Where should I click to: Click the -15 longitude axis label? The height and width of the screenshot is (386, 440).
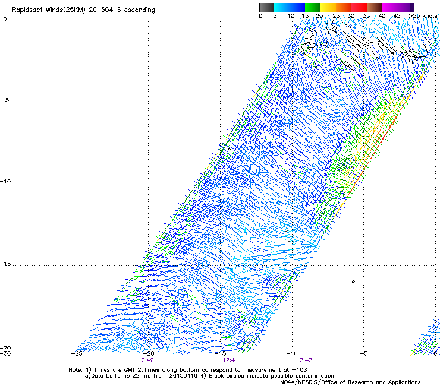(x=220, y=353)
